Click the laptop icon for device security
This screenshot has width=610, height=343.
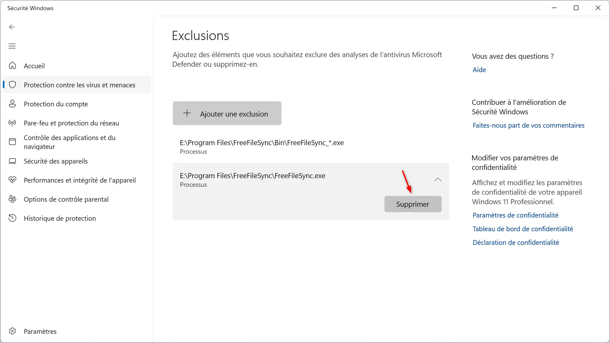[12, 161]
